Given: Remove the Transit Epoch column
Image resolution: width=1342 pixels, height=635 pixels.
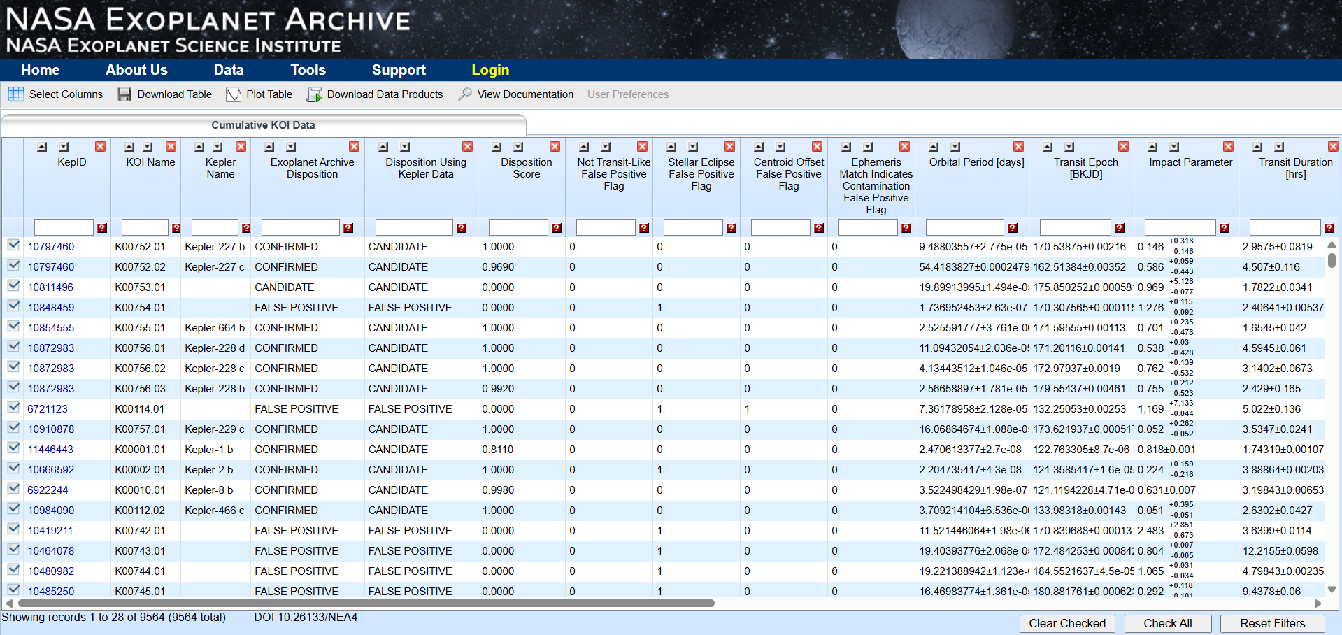Looking at the screenshot, I should point(1123,147).
